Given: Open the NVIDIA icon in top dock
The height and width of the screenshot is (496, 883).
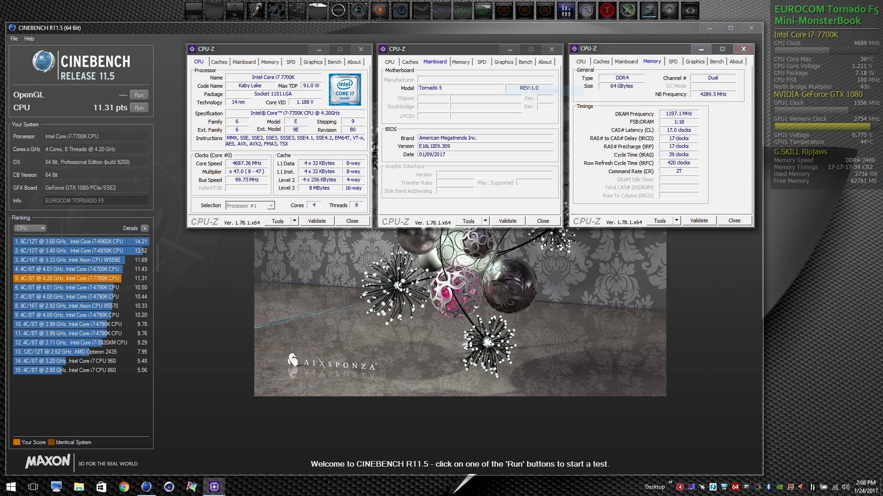Looking at the screenshot, I should click(x=483, y=10).
